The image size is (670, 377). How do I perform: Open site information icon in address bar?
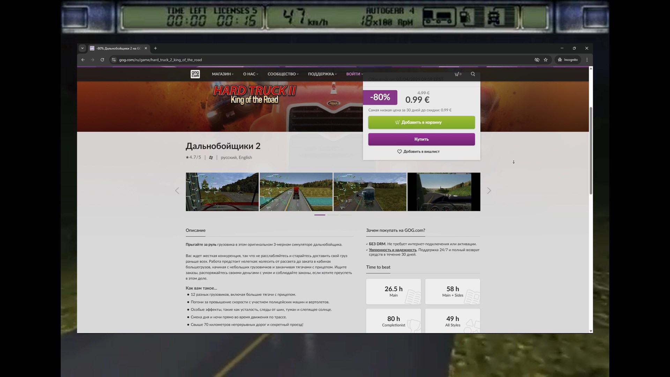pos(114,60)
